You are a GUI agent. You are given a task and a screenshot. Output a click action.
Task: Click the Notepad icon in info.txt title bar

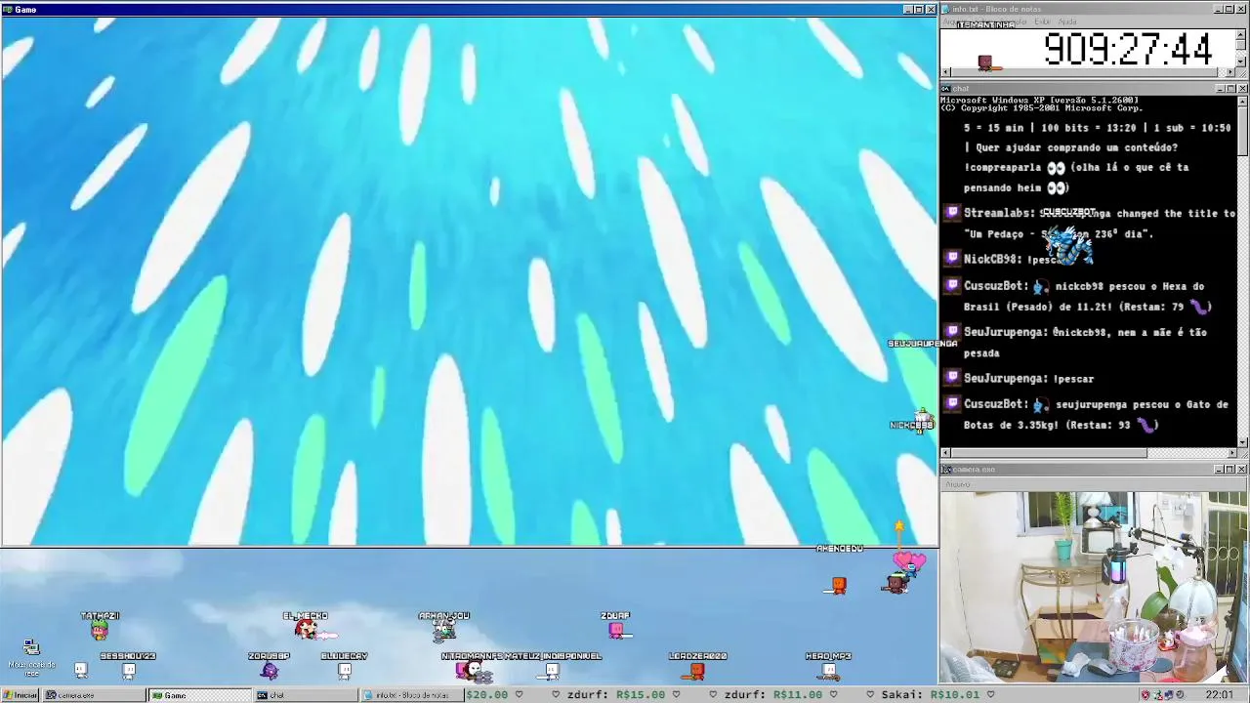pos(946,9)
